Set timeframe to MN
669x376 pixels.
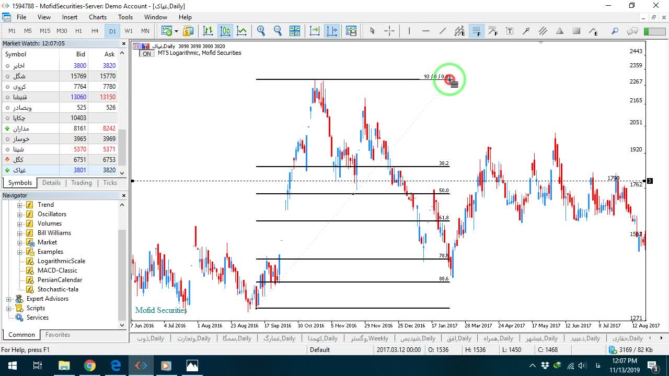point(145,31)
